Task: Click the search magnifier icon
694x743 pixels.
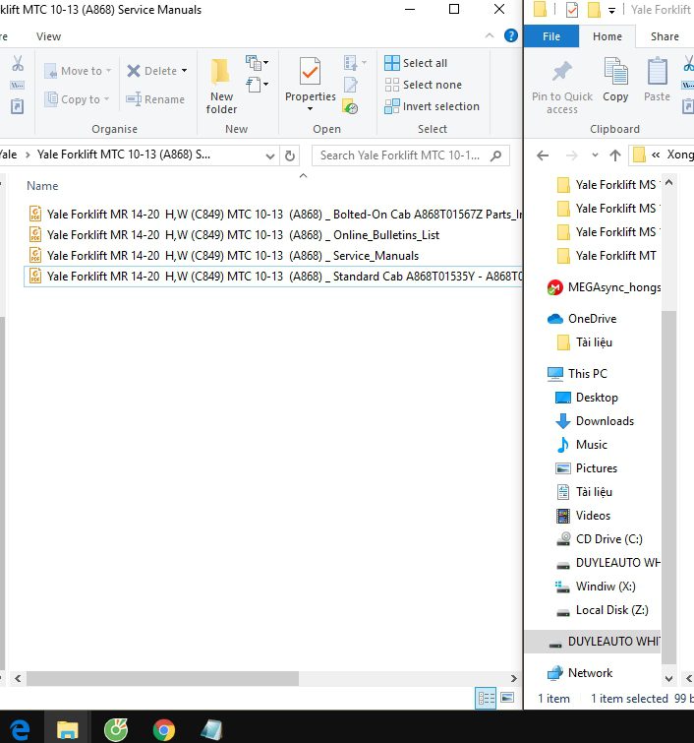Action: pos(495,155)
